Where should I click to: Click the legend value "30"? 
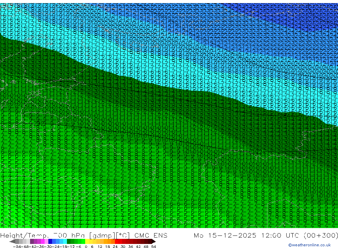pos(123,247)
